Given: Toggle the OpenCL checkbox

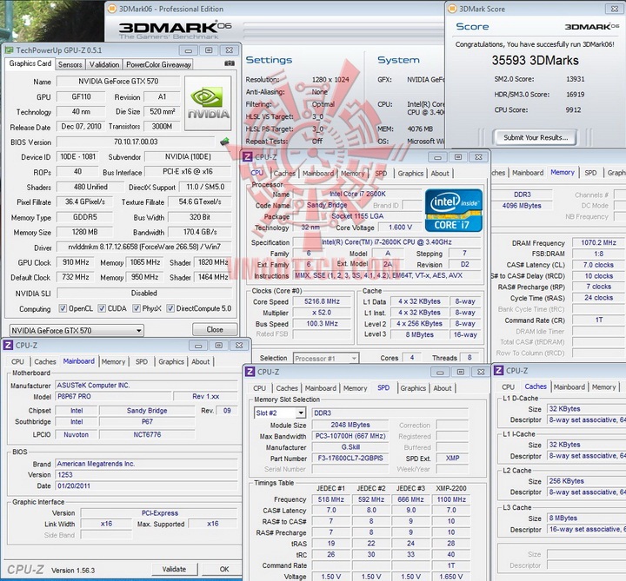Looking at the screenshot, I should pos(63,308).
